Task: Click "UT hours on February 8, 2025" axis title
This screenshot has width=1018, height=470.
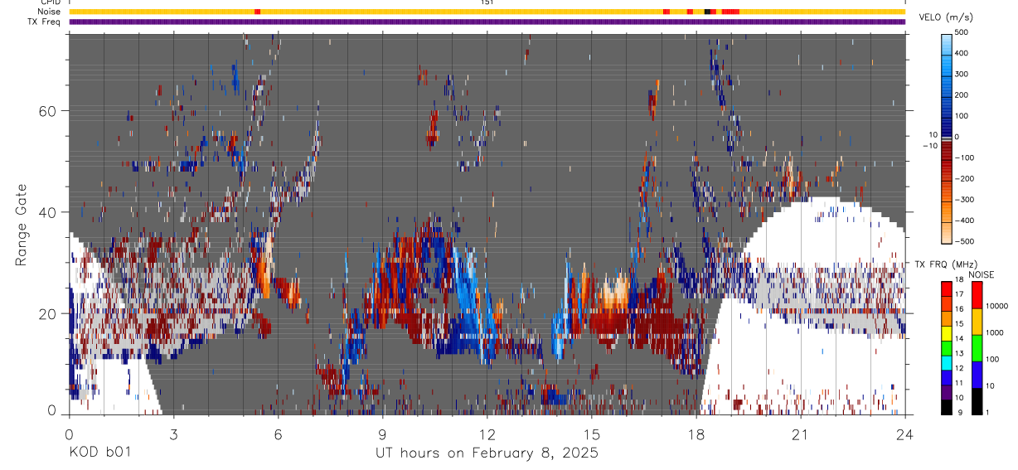Action: coord(487,453)
